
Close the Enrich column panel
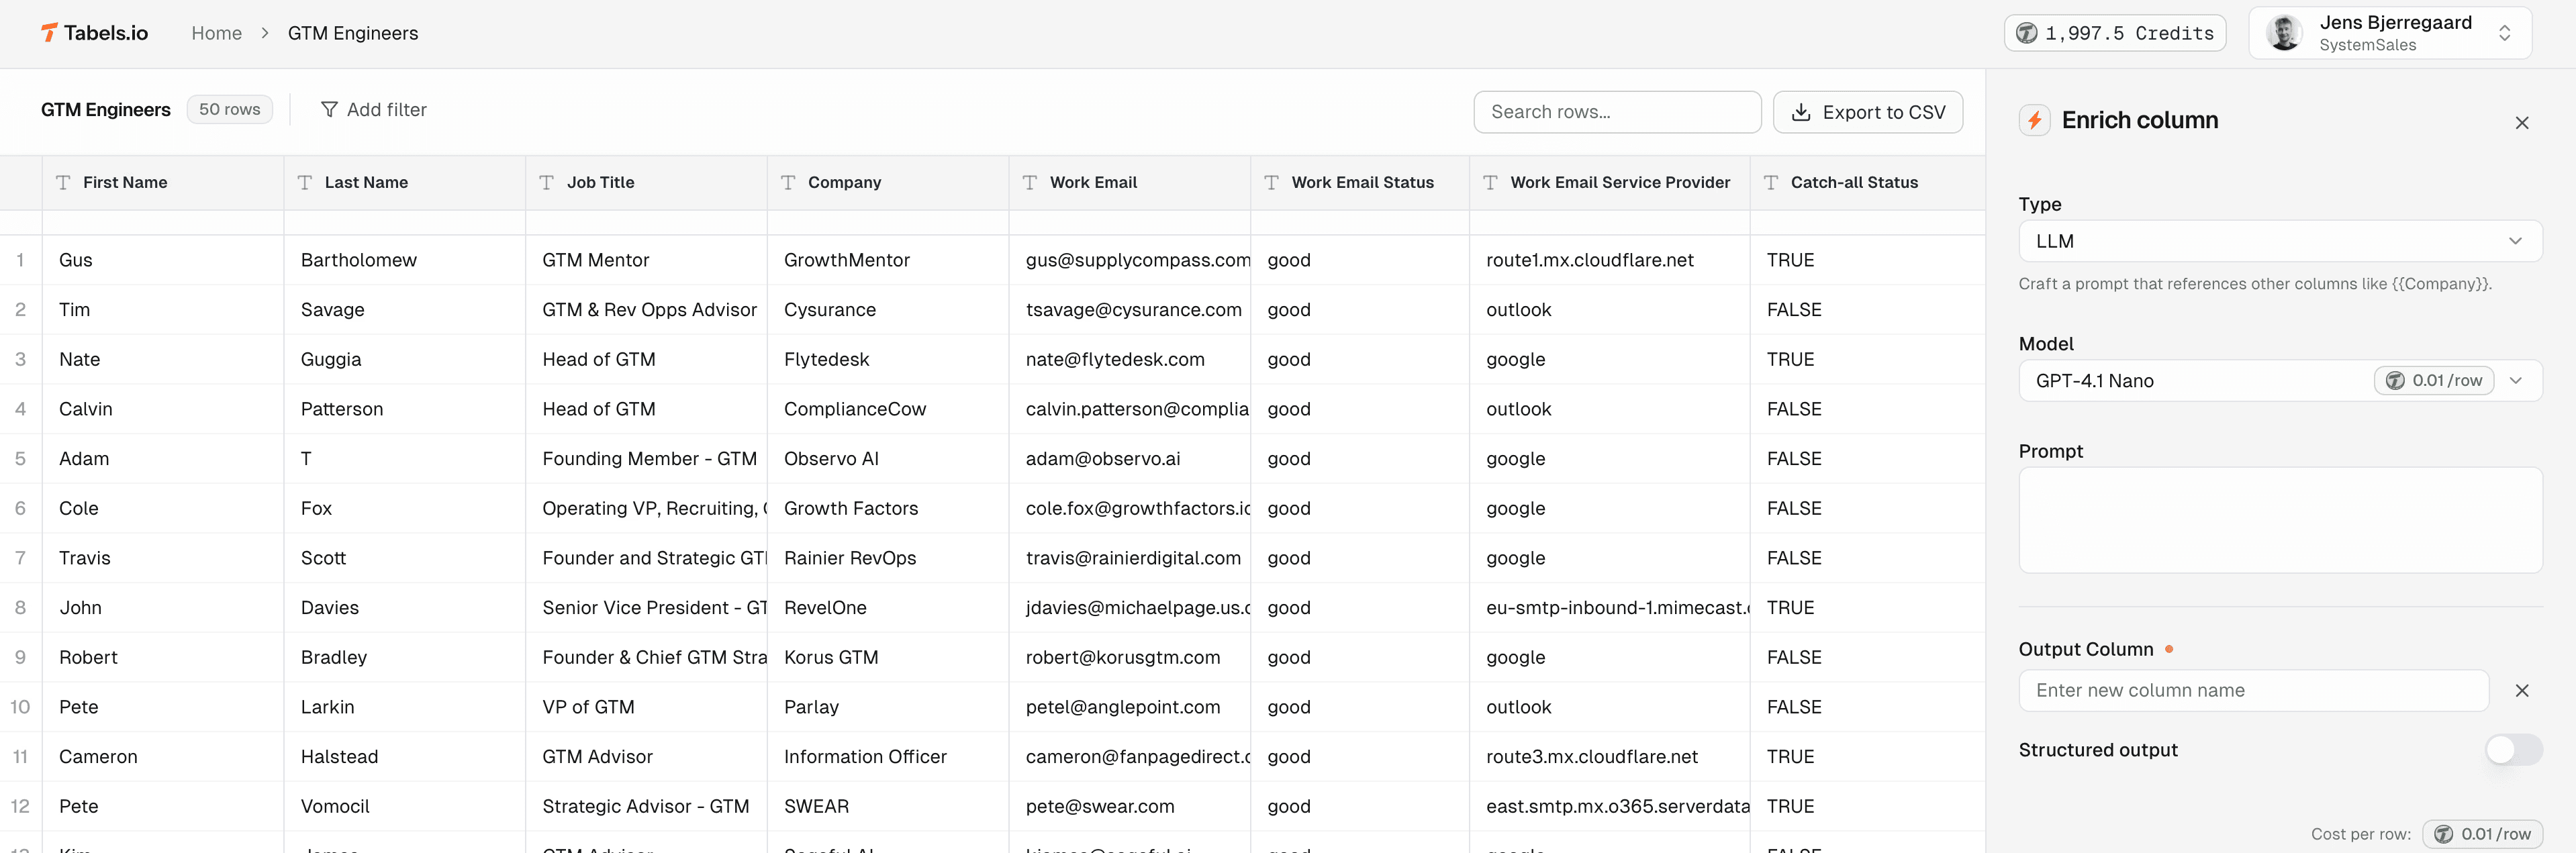pos(2521,123)
